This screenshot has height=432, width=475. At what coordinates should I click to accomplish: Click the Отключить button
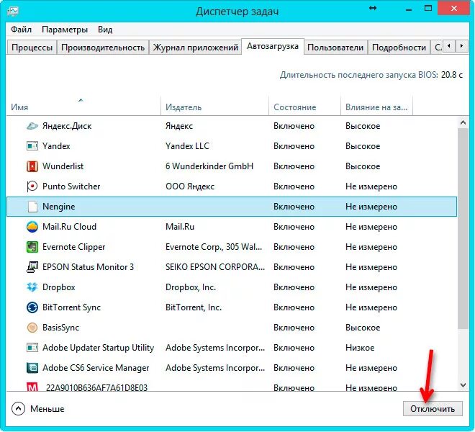pyautogui.click(x=433, y=409)
